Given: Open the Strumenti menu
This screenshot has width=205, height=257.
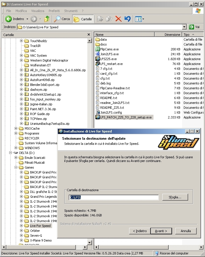Looking at the screenshot, I should (x=71, y=11).
